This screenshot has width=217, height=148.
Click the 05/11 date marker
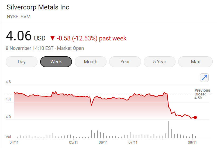pyautogui.click(x=73, y=142)
